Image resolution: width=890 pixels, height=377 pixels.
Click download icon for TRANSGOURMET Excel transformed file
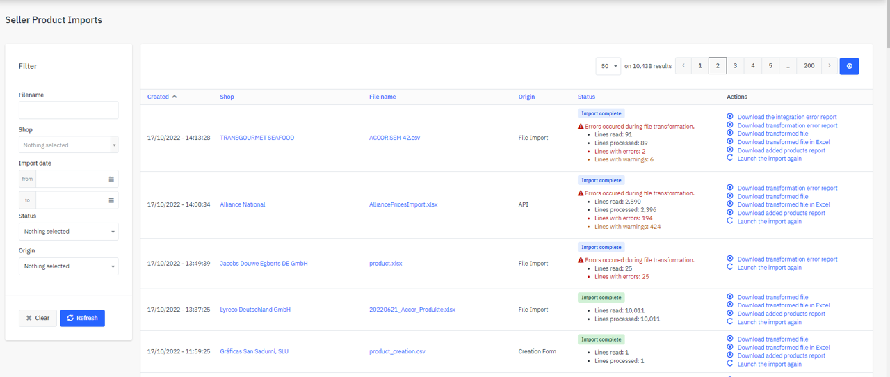pos(730,142)
